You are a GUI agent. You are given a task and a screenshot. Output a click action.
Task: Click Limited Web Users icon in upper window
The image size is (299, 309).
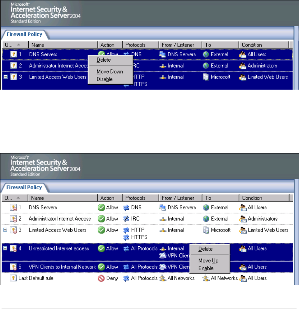pos(243,77)
